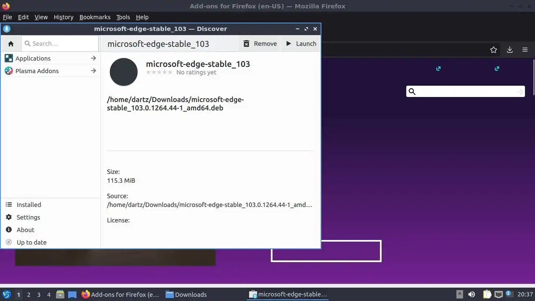The width and height of the screenshot is (535, 301).
Task: Click show desktop icon in taskbar
Action: 72,294
